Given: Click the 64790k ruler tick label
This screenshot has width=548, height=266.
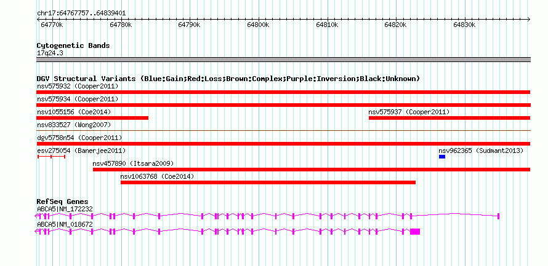Looking at the screenshot, I should [190, 25].
